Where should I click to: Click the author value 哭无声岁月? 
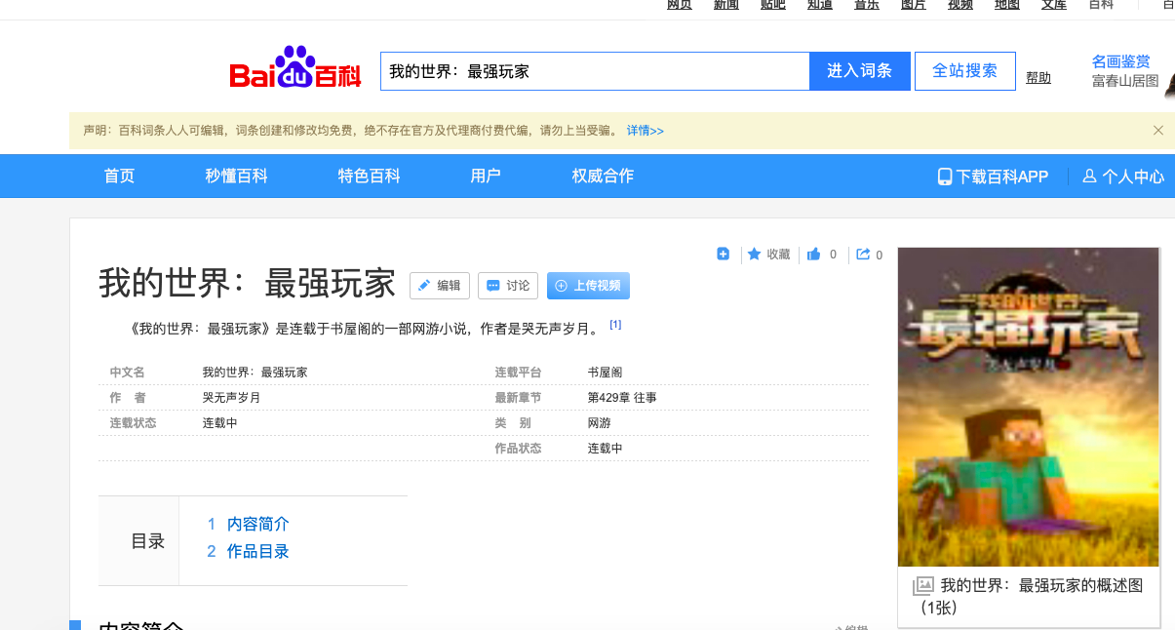232,398
